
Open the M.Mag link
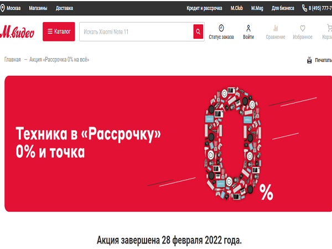257,8
